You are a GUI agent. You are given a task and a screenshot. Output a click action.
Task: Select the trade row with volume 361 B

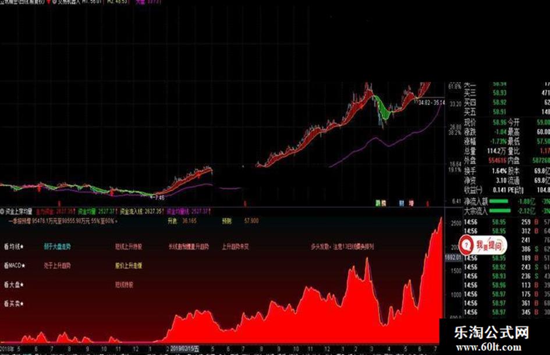[x=507, y=303]
